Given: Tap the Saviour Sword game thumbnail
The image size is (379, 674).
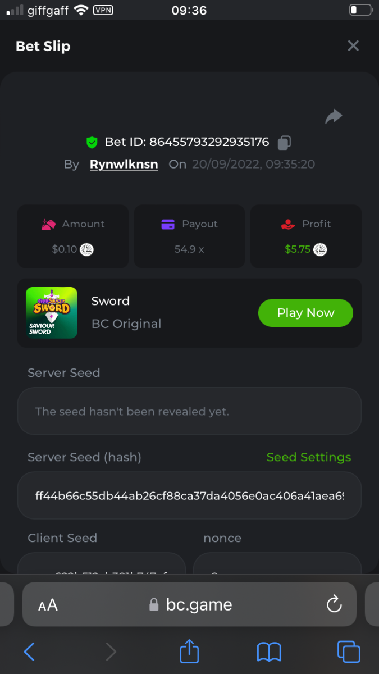Looking at the screenshot, I should (x=52, y=313).
